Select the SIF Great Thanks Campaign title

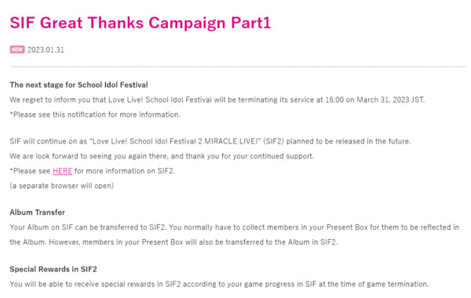(141, 23)
